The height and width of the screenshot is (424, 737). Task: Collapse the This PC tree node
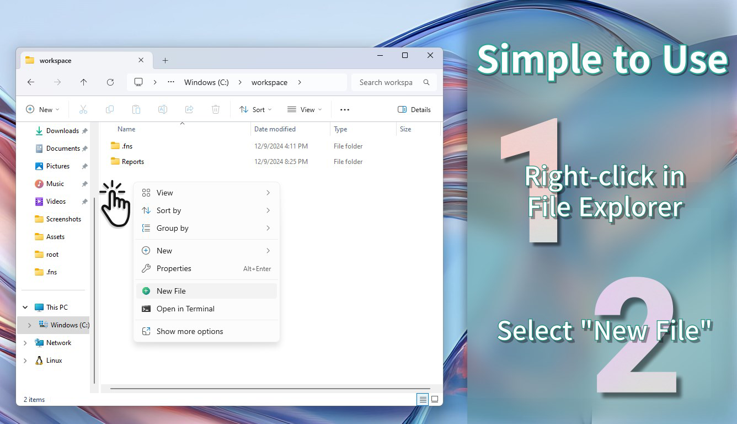pos(25,308)
